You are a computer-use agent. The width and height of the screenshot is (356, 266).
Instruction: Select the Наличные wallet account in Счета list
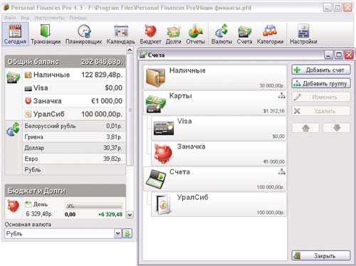click(x=215, y=78)
